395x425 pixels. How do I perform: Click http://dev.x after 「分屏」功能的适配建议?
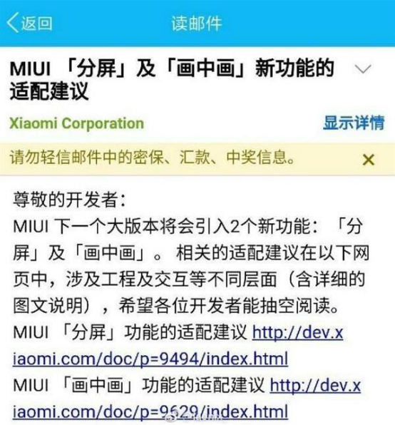pos(298,332)
